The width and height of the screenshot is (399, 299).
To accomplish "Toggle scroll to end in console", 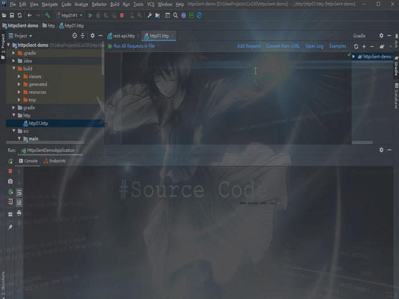I will click(19, 202).
